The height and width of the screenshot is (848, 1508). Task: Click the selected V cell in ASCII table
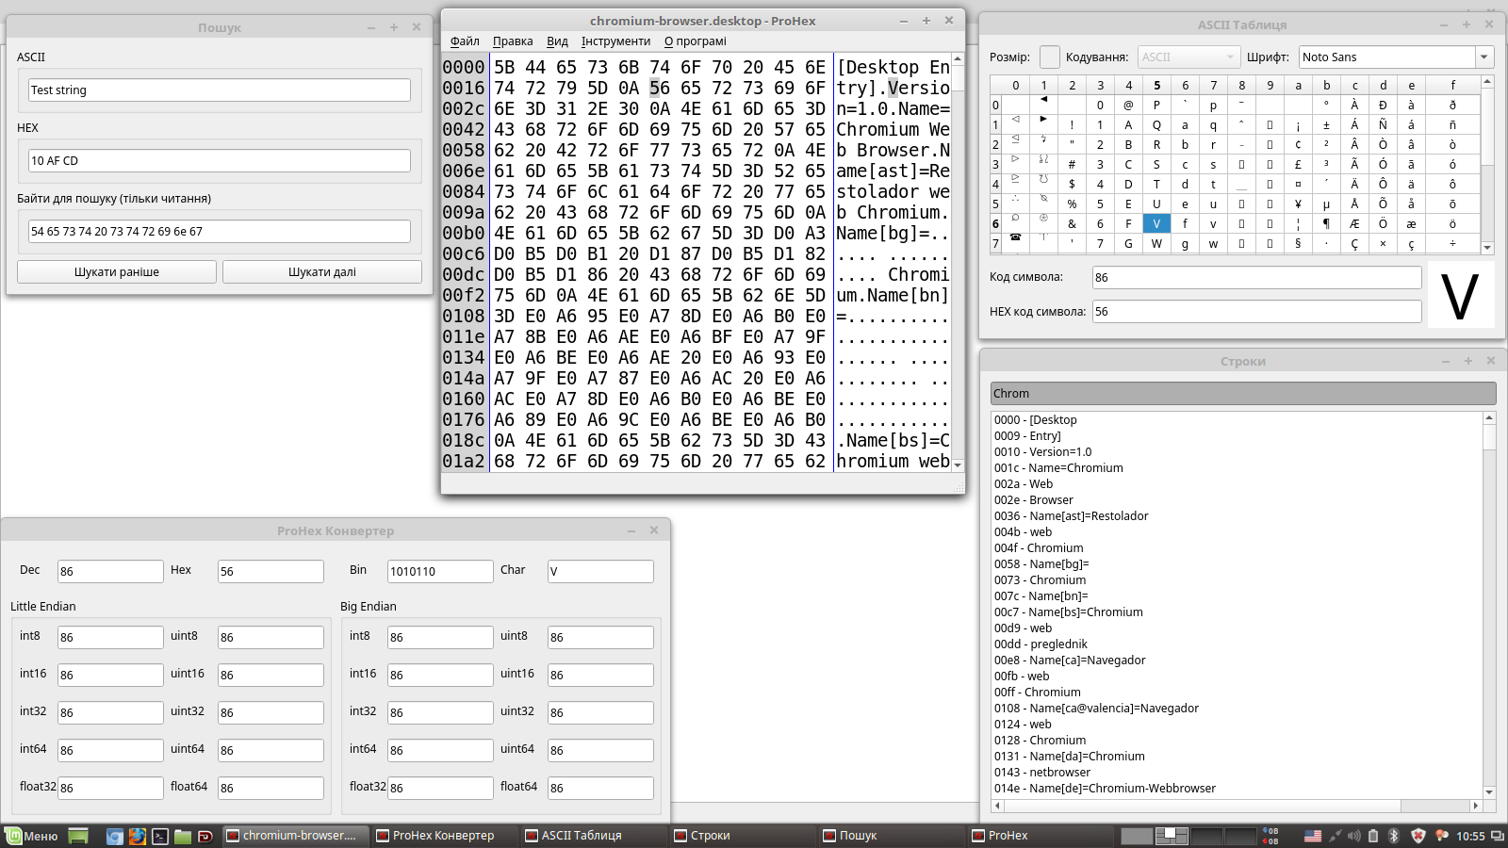[1157, 223]
